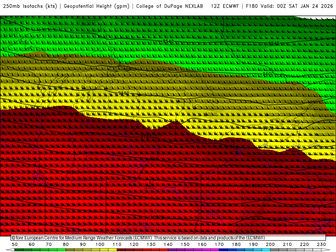
Task: Click the 190 label on the color bar
Action: pos(253,244)
